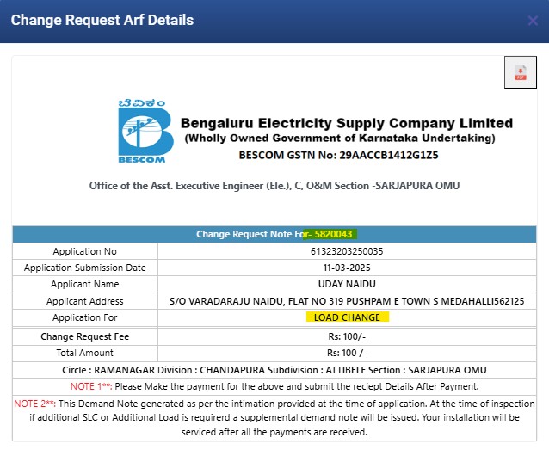549x450 pixels.
Task: Click the BESCOM logo
Action: 145,132
